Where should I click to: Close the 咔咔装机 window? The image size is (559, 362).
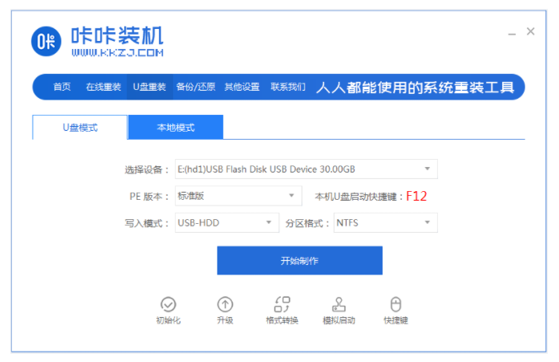[530, 32]
